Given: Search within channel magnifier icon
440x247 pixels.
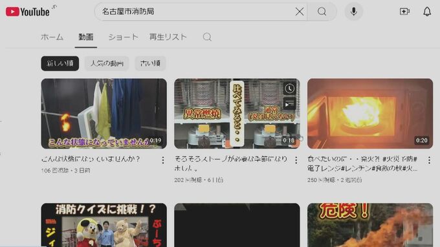Looking at the screenshot, I should (207, 37).
